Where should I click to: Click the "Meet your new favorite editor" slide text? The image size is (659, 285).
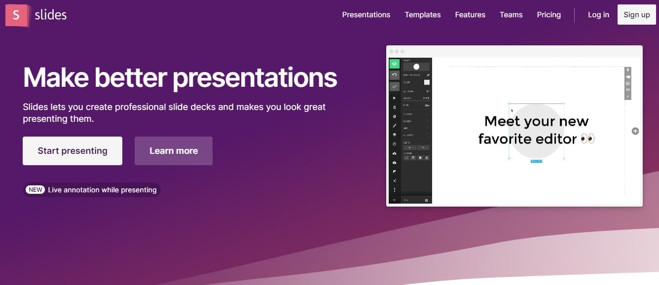536,130
